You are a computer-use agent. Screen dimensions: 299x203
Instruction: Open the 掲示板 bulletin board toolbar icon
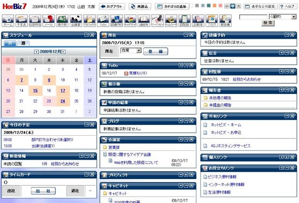(63, 21)
